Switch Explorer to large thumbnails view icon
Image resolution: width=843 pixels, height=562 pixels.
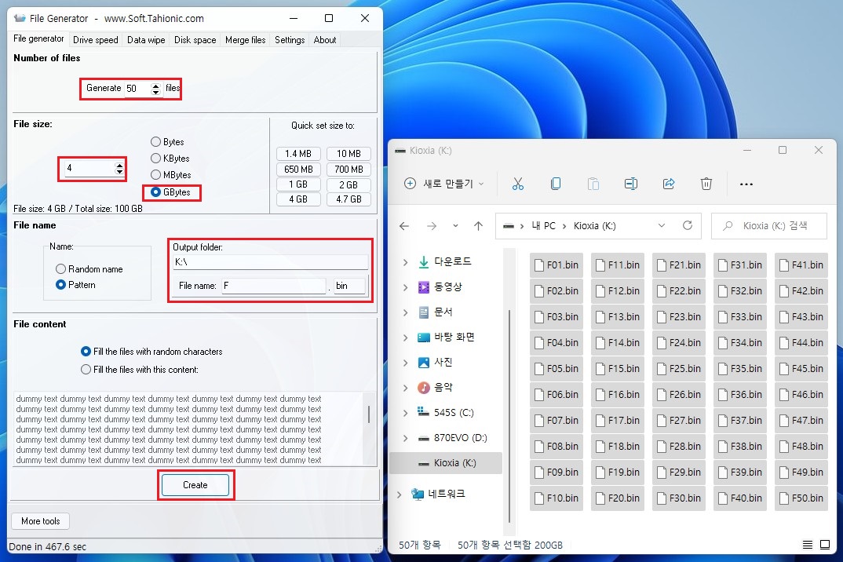pos(825,545)
